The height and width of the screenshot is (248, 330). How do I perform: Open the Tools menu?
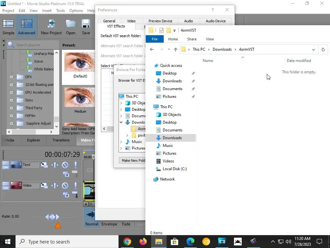pos(60,11)
